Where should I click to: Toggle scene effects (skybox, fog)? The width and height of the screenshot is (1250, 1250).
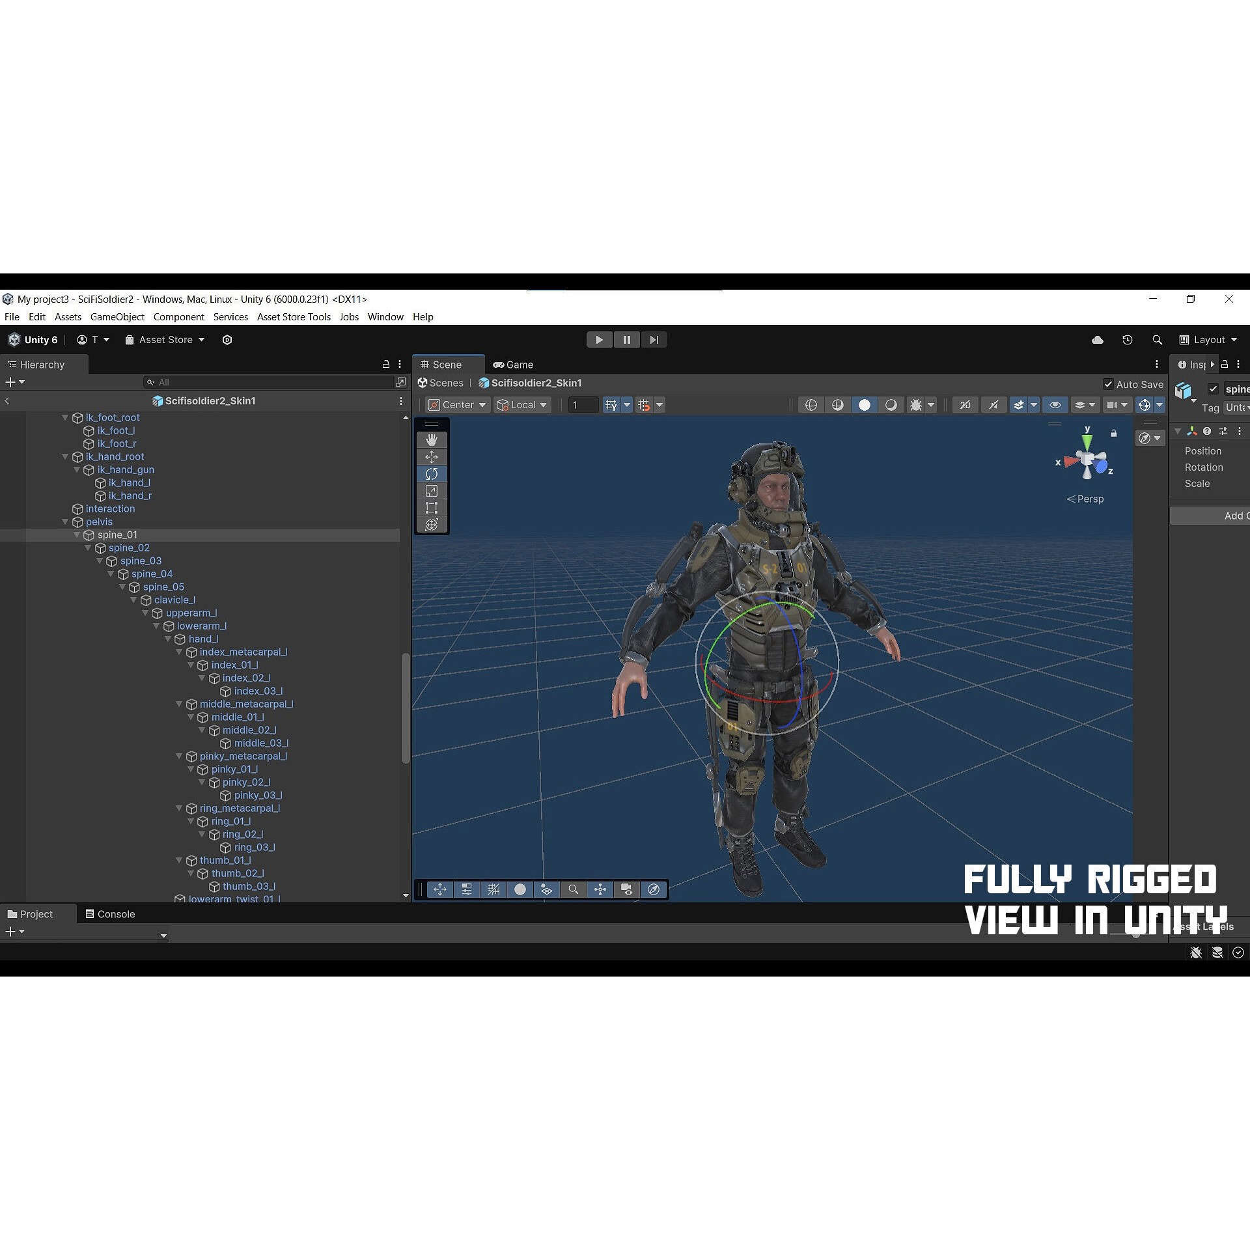1018,405
